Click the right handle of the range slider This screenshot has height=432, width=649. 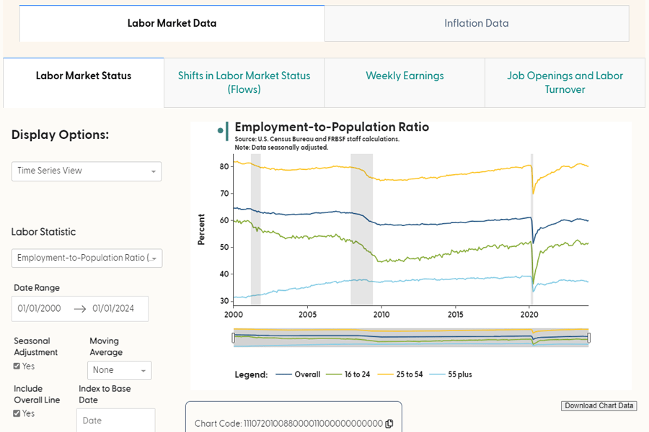(x=588, y=336)
